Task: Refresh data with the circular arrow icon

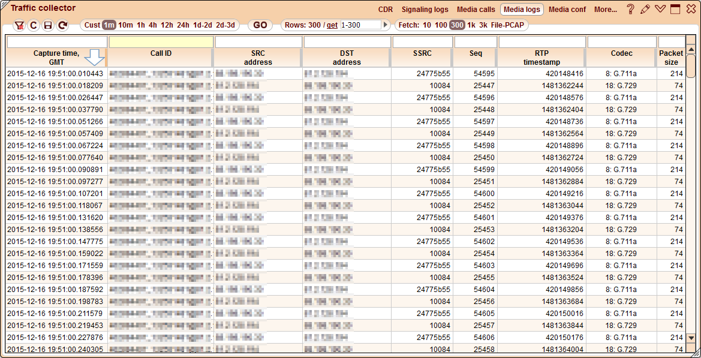Action: click(62, 25)
